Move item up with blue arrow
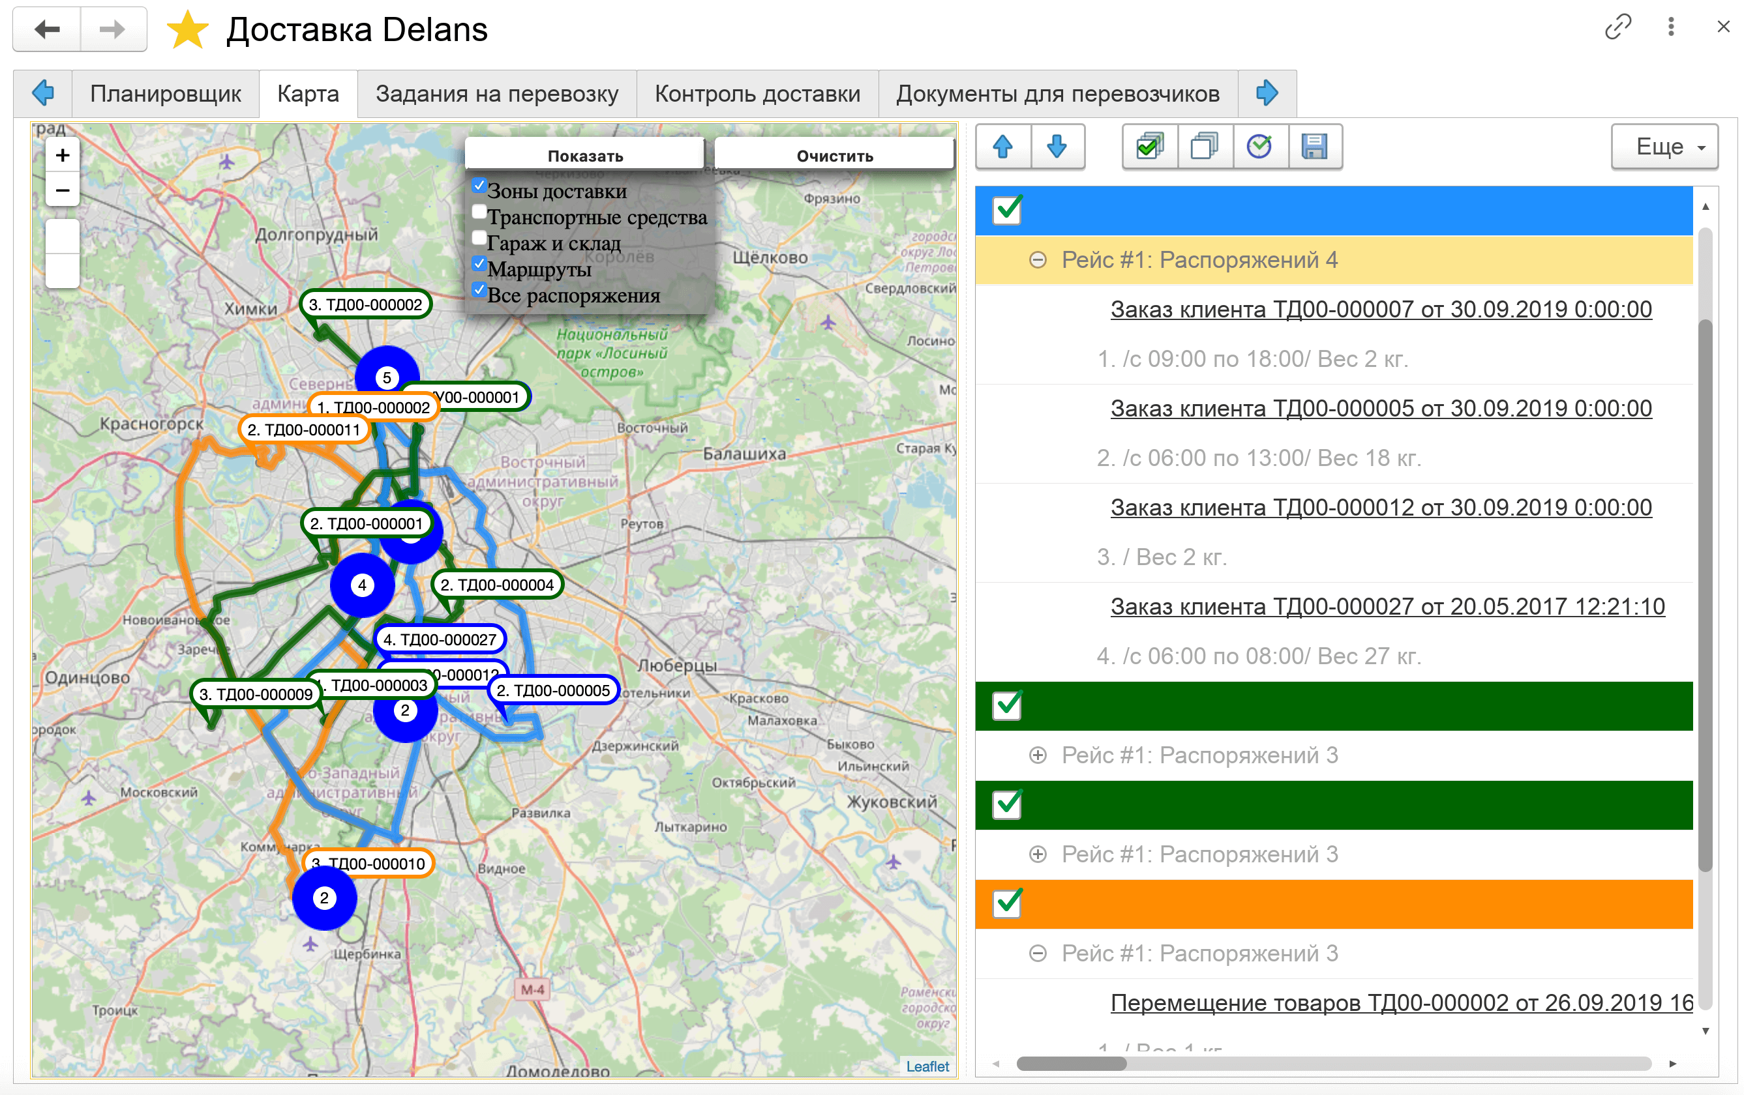Viewport: 1744px width, 1095px height. pyautogui.click(x=1003, y=146)
